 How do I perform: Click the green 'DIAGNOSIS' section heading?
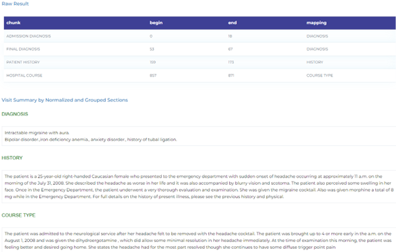[15, 114]
